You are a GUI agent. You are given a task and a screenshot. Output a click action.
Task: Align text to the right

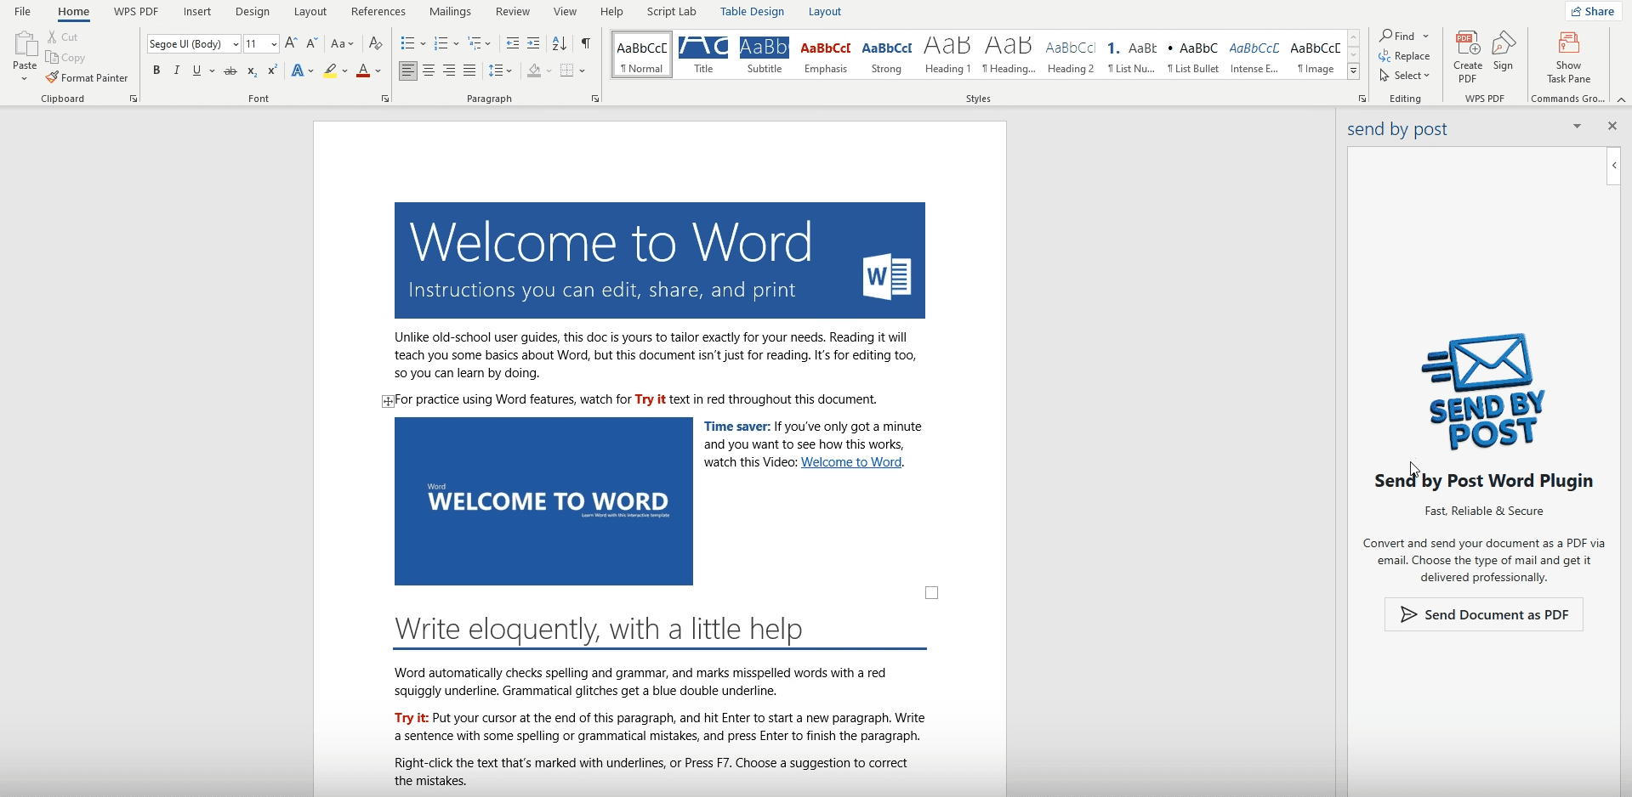coord(449,71)
